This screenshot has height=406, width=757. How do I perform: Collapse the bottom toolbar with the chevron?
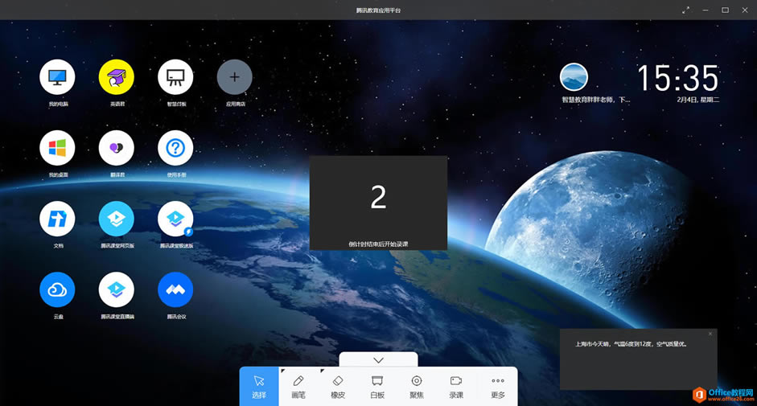[378, 360]
